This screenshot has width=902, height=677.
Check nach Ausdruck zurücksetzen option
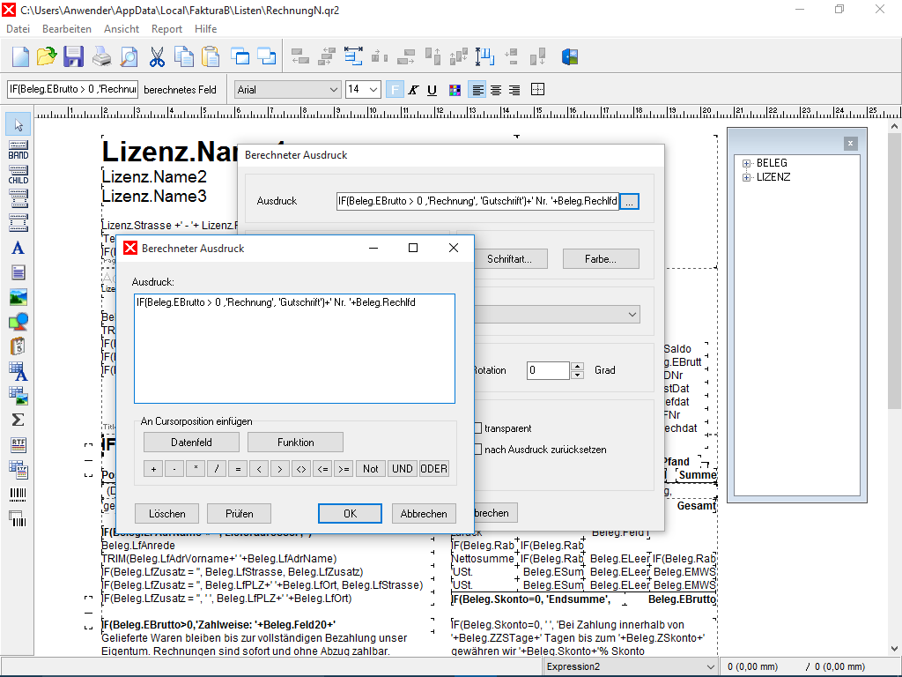[x=477, y=449]
